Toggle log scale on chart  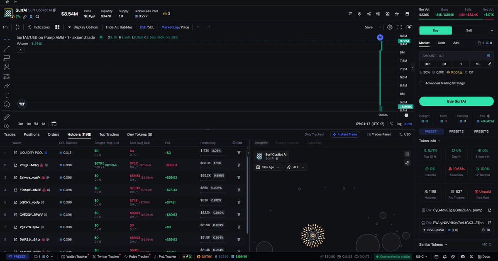coord(399,124)
